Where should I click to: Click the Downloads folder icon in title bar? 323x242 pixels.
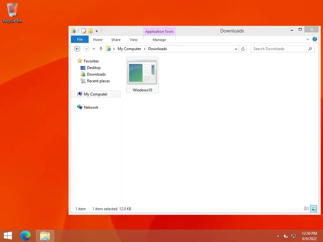[x=73, y=31]
